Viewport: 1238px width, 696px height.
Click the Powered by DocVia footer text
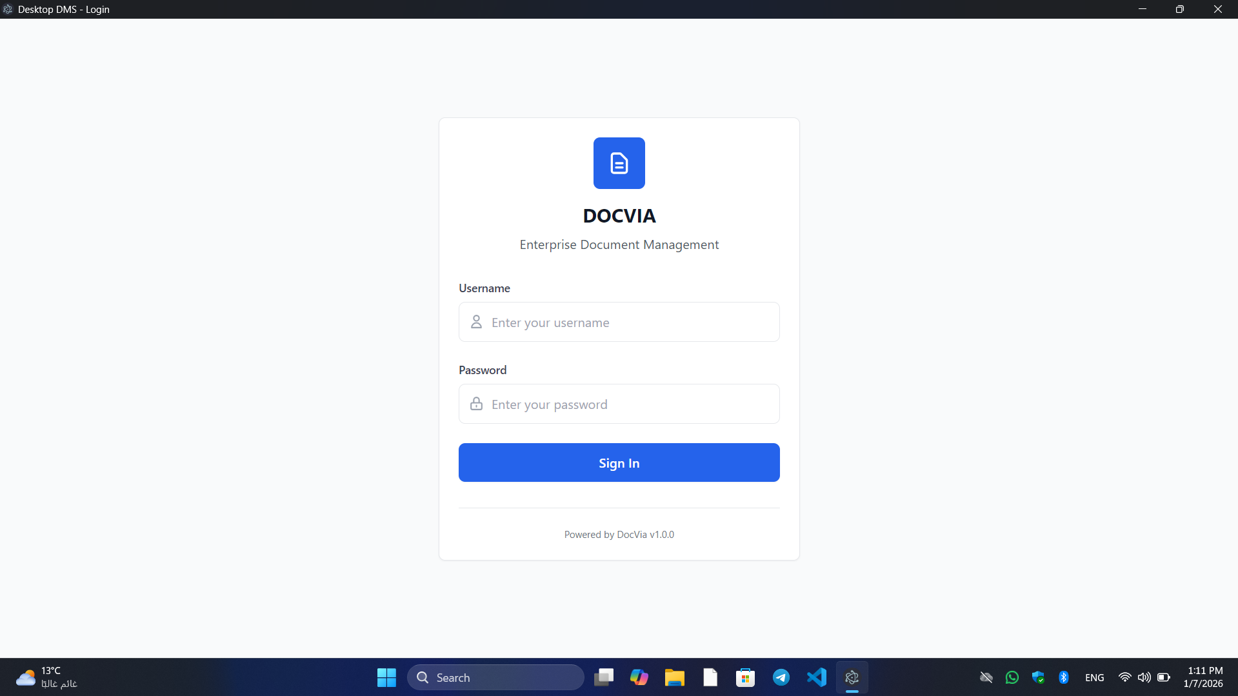(x=619, y=534)
